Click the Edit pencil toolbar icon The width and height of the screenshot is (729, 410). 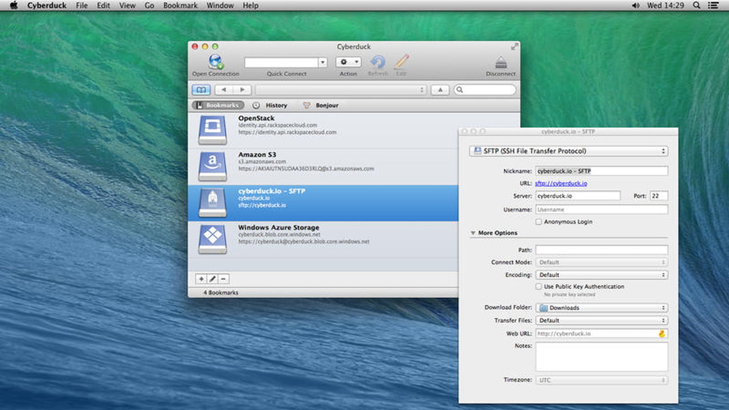tap(402, 61)
